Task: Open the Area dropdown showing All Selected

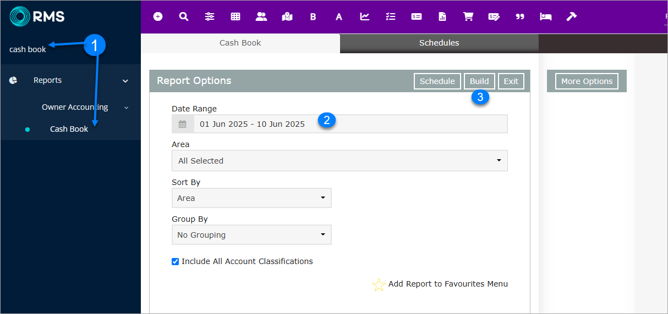Action: 339,161
